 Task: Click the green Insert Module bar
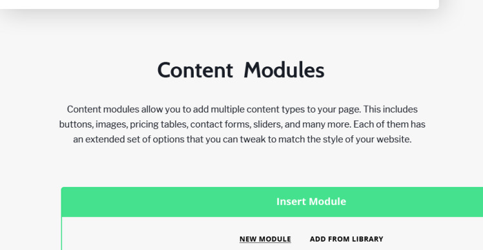pos(272,202)
